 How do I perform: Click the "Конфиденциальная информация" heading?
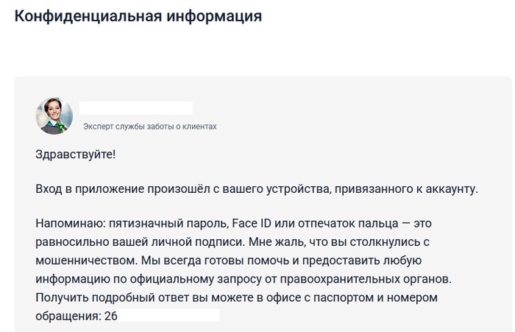coord(138,16)
